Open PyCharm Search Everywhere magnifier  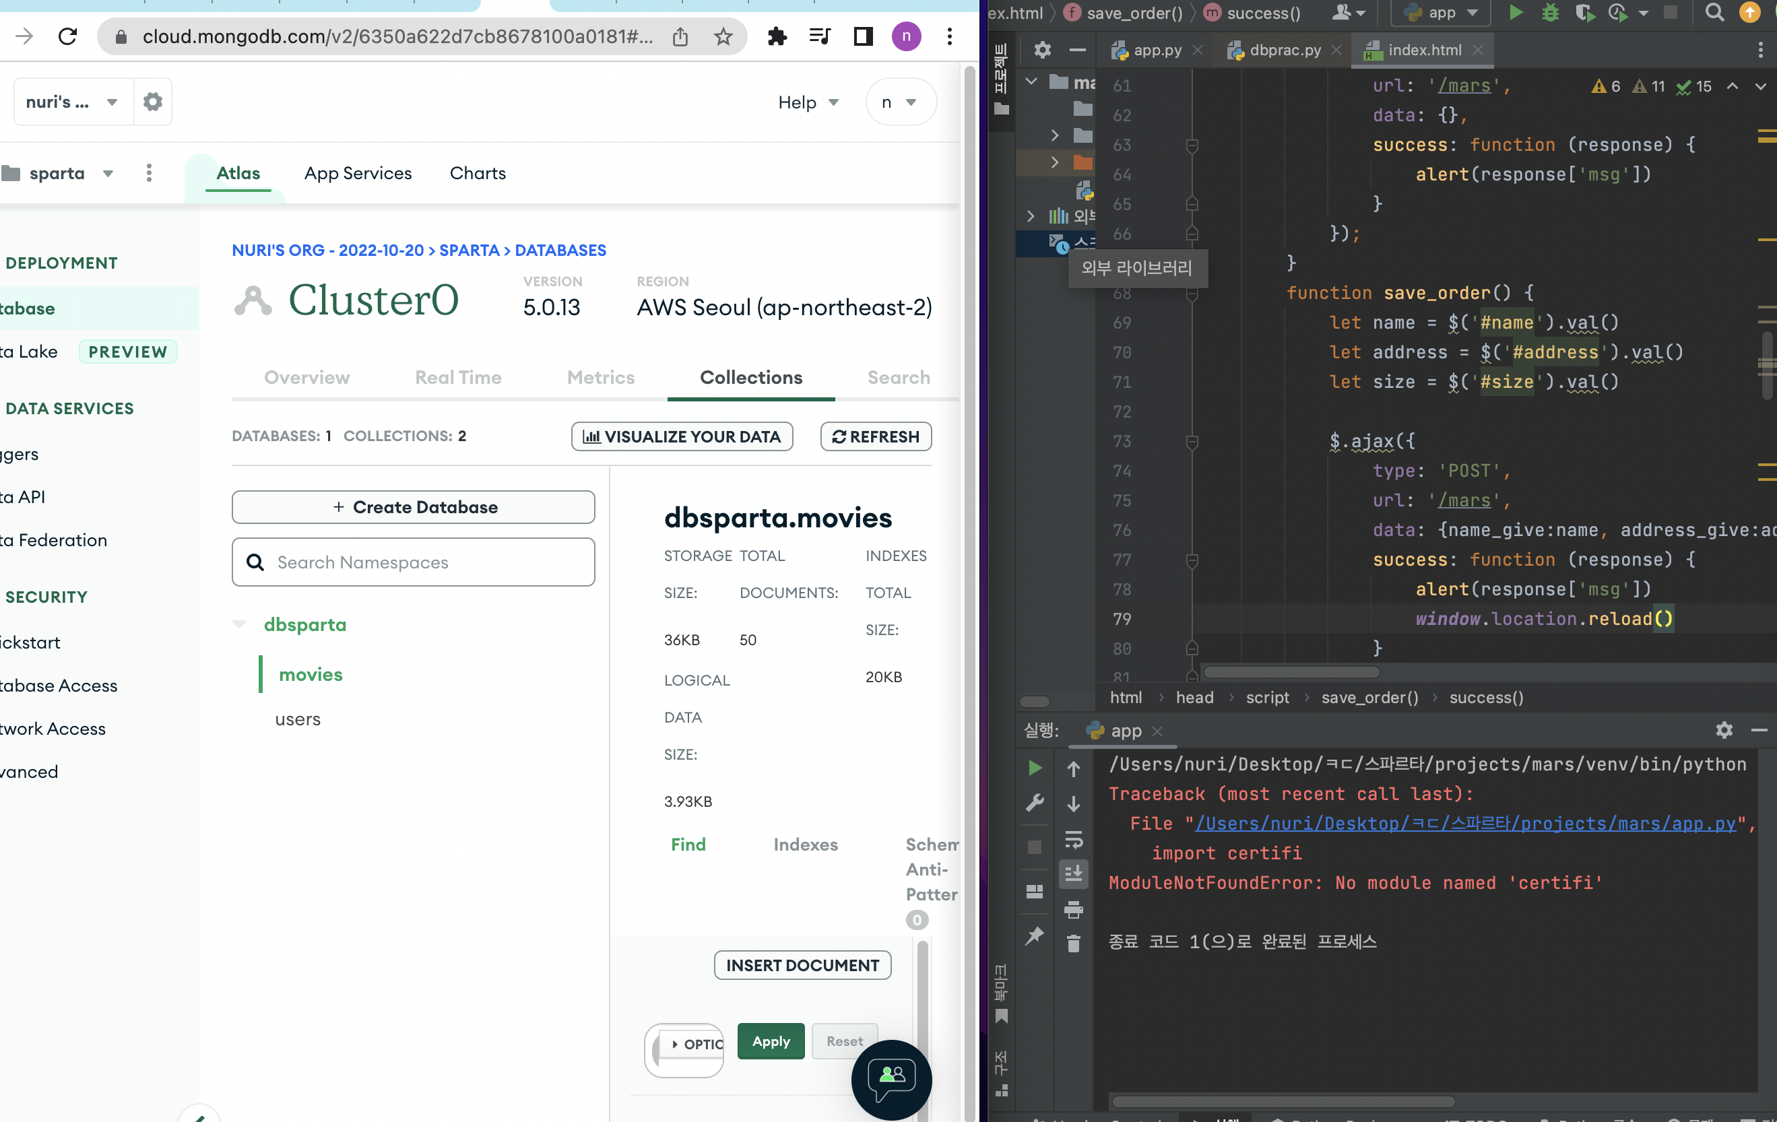[x=1715, y=13]
